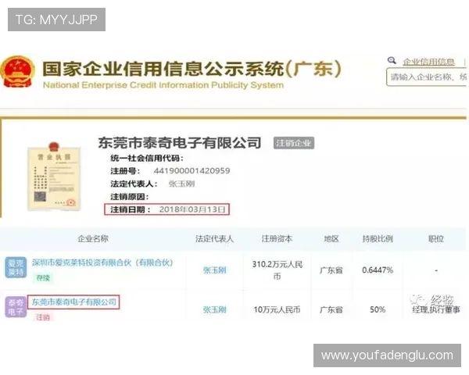Click 注册资本 column header
Screen dimensions: 469x375
coord(277,238)
